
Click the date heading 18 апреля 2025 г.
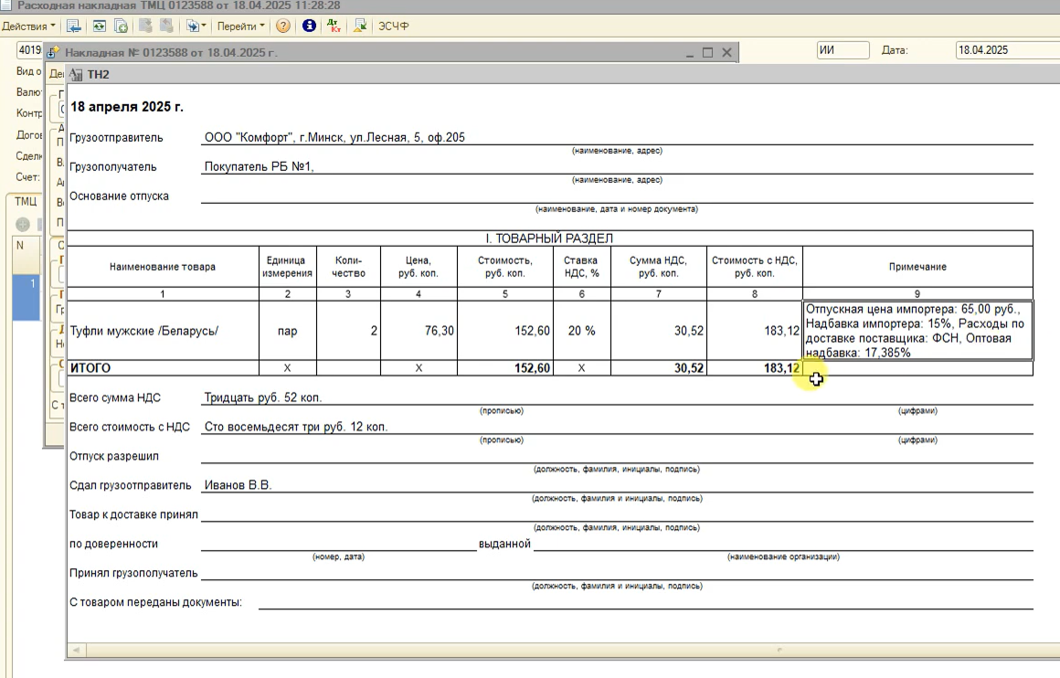pyautogui.click(x=126, y=107)
